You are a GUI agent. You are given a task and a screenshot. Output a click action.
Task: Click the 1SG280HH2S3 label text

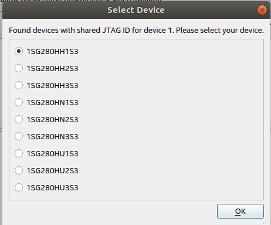52,69
